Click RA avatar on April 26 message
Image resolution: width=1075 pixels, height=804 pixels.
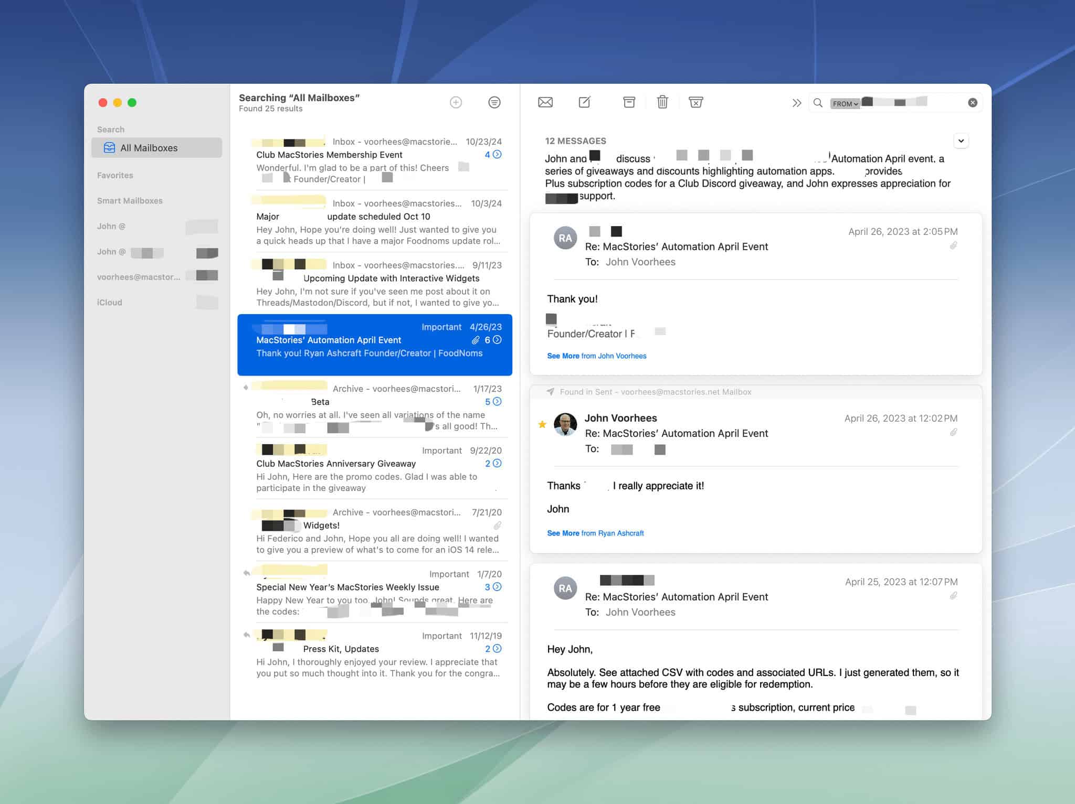click(565, 238)
